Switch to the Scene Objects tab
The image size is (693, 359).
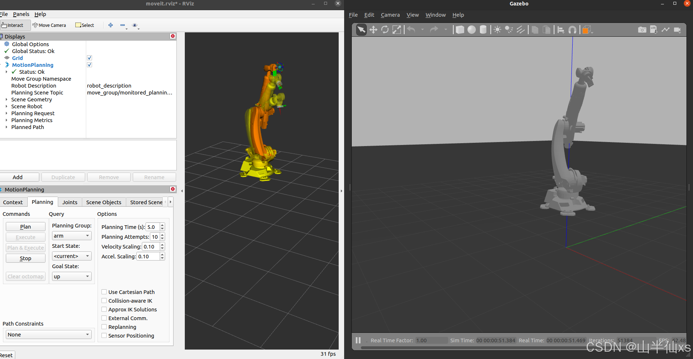[x=104, y=202]
